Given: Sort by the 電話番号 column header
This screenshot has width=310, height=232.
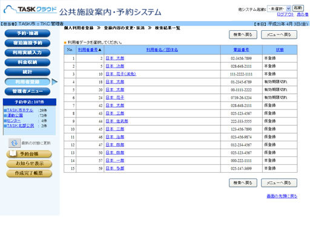Looking at the screenshot, I should pos(242,50).
